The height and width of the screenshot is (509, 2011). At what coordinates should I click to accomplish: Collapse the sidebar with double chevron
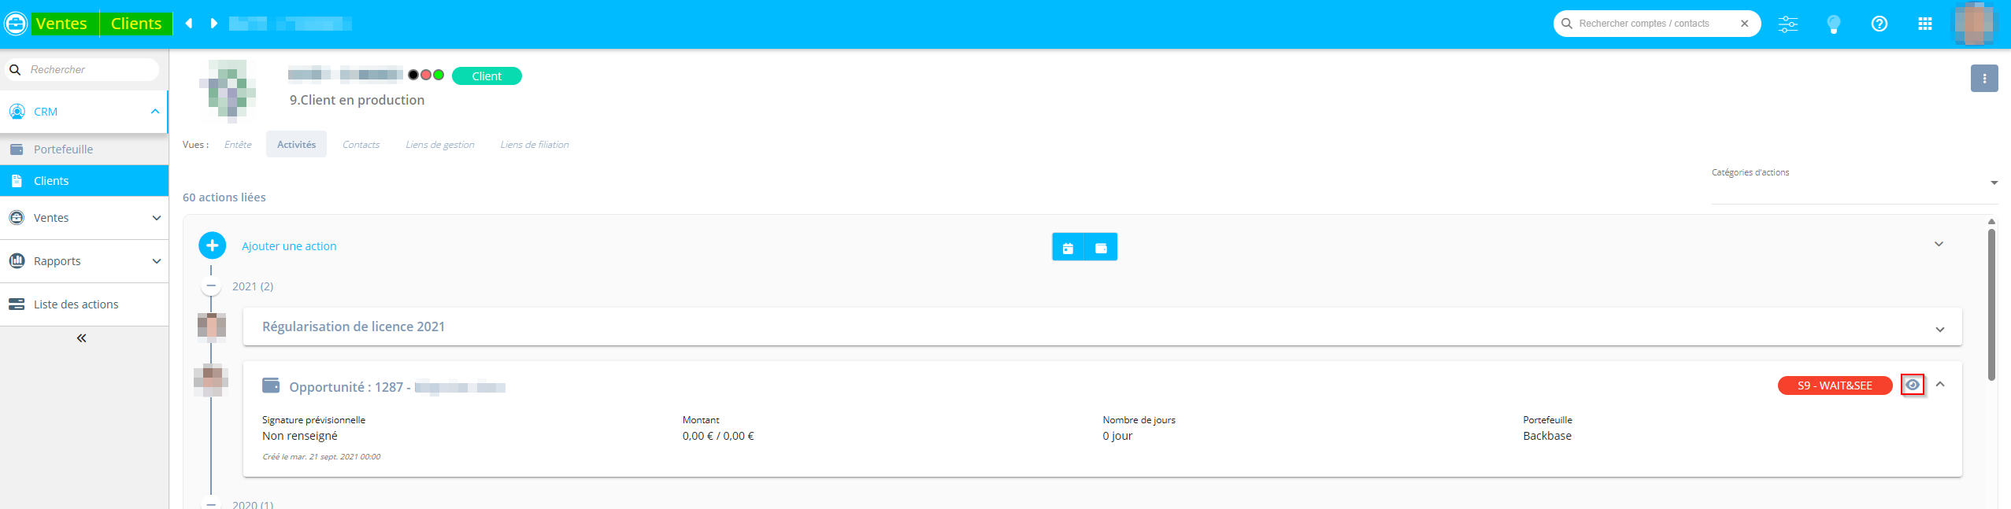click(81, 338)
